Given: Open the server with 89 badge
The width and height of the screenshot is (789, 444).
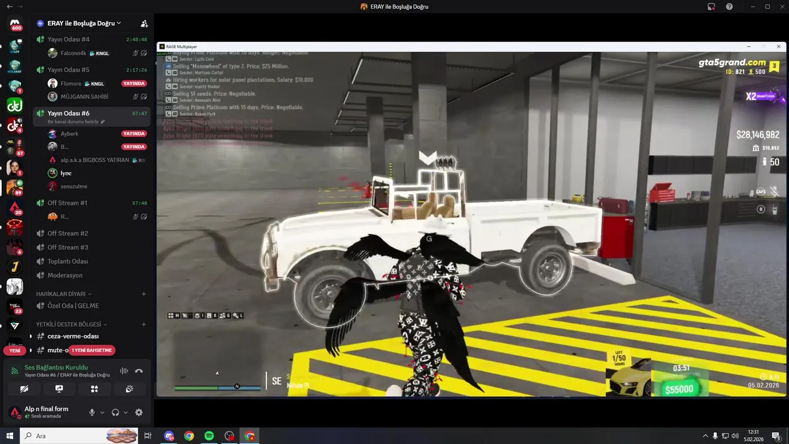Looking at the screenshot, I should pyautogui.click(x=15, y=187).
